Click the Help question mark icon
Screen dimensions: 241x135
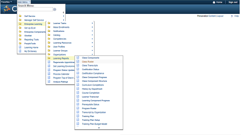[232, 16]
